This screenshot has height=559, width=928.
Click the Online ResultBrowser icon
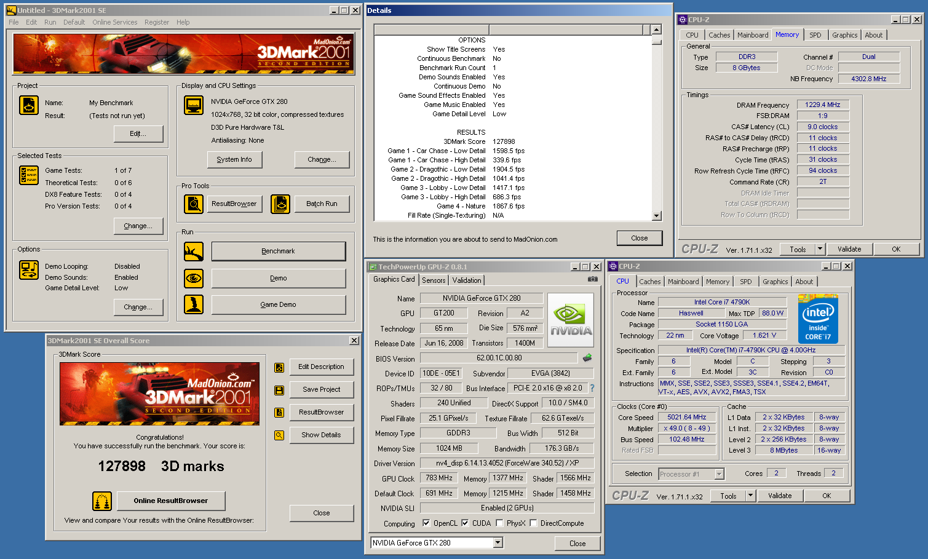click(102, 501)
